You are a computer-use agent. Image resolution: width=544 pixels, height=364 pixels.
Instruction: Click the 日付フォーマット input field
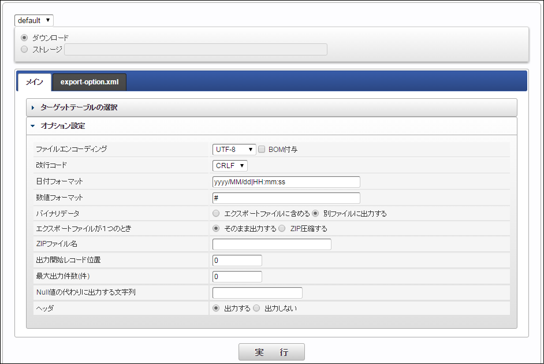286,182
